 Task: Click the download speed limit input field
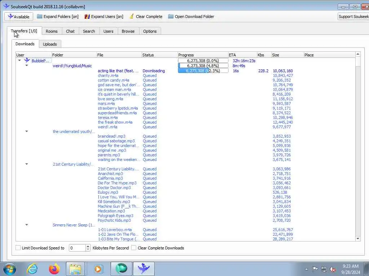pyautogui.click(x=77, y=248)
